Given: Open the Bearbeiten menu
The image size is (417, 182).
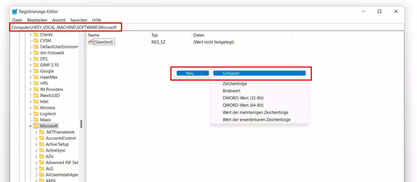Looking at the screenshot, I should coord(37,20).
